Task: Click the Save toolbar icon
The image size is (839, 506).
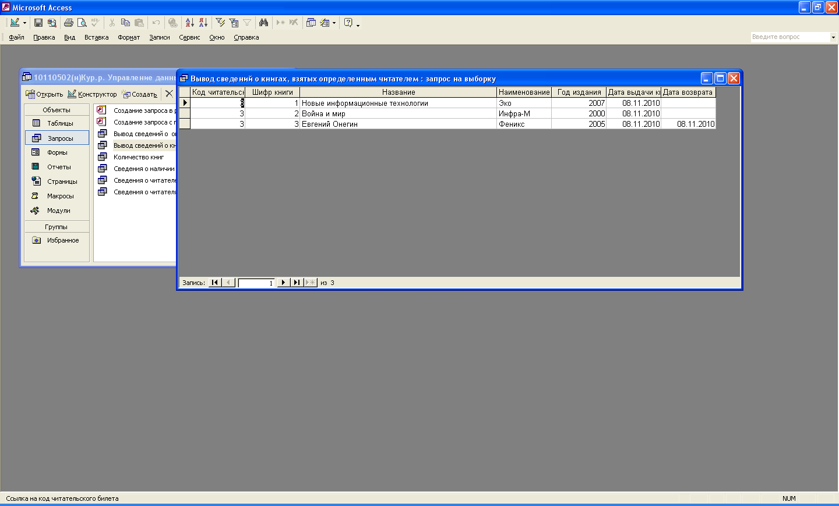Action: 38,23
